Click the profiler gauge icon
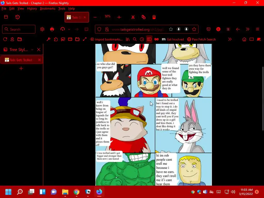264x198 pixels. tap(63, 29)
